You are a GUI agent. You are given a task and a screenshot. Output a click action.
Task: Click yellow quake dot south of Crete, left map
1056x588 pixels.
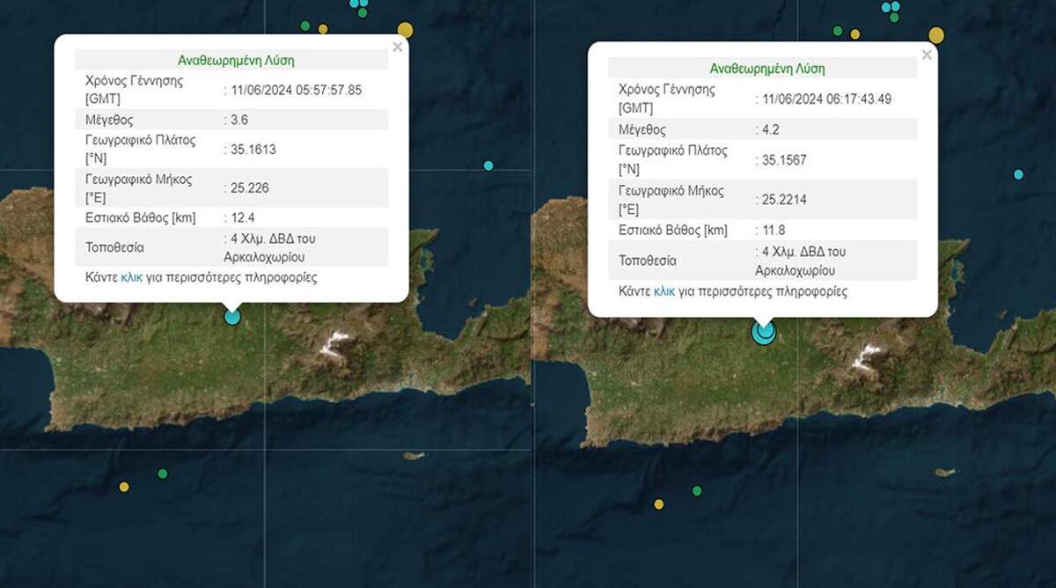[124, 487]
